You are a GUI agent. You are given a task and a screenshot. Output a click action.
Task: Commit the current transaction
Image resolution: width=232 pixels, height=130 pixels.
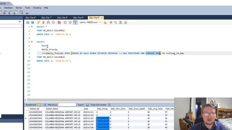(x=65, y=22)
